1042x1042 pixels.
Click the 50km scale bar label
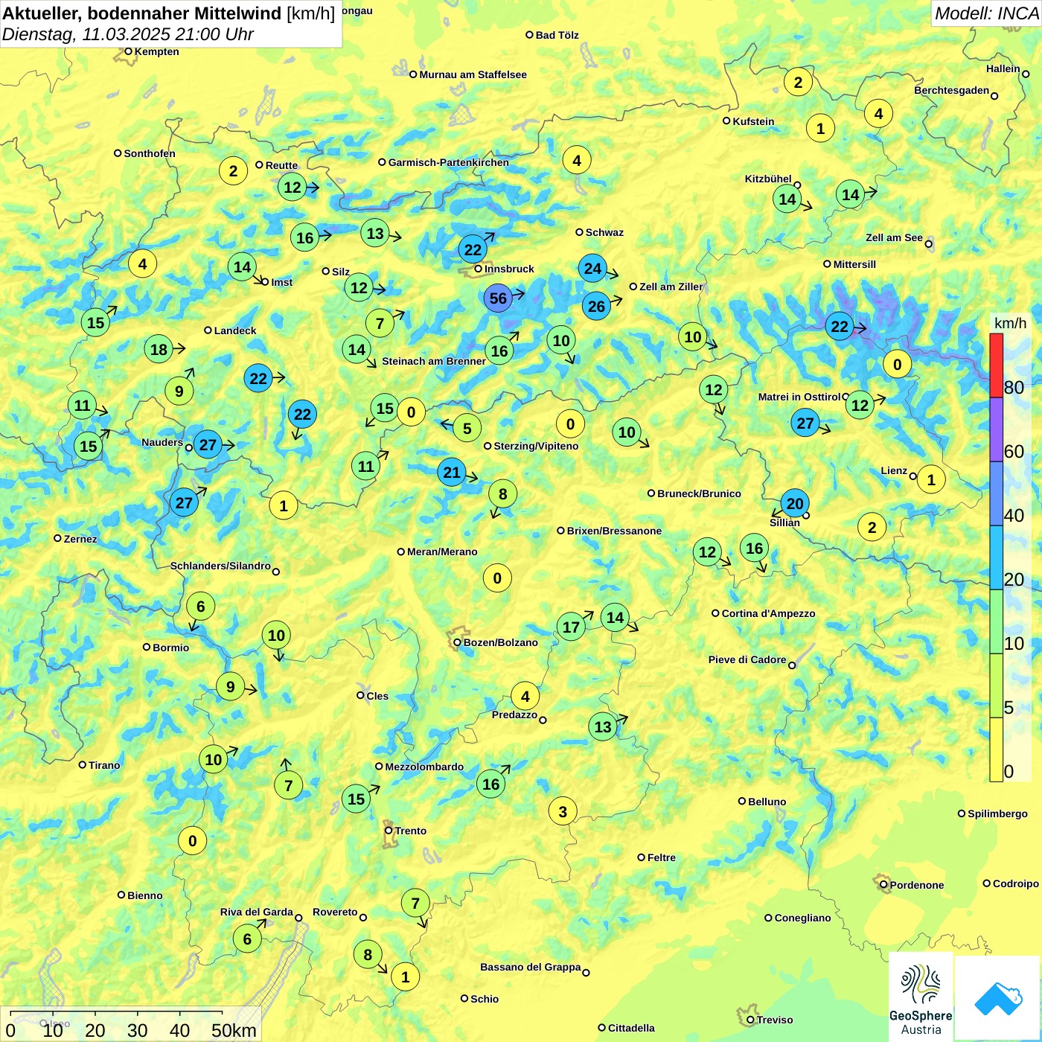(x=234, y=1030)
